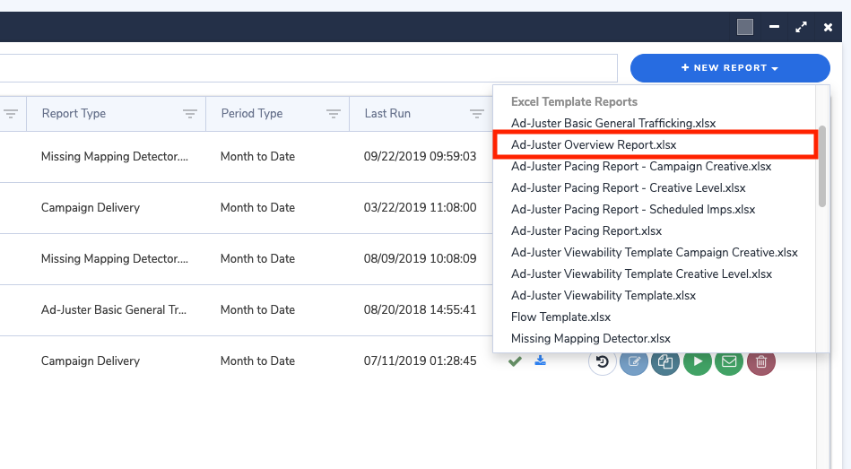Open the New Report dropdown button

click(730, 68)
